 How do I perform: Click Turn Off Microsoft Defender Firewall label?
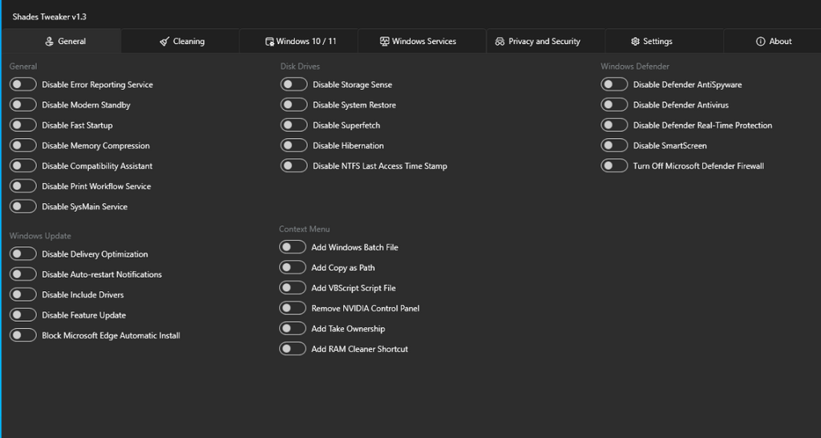[x=698, y=166]
